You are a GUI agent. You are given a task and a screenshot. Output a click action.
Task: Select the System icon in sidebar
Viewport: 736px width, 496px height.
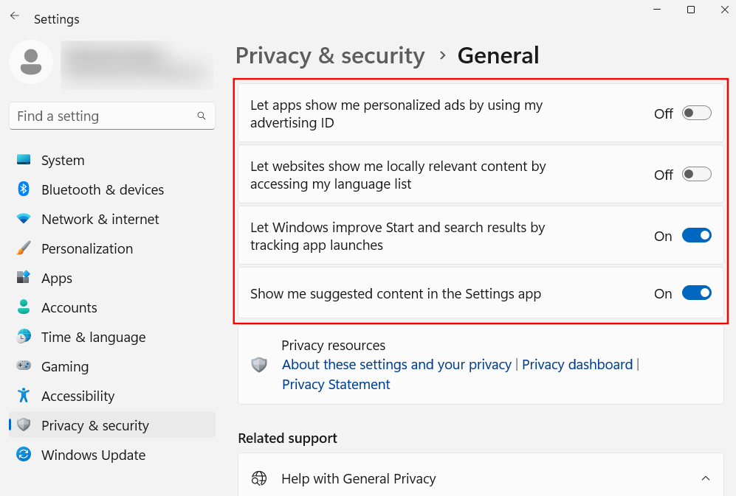click(x=24, y=160)
